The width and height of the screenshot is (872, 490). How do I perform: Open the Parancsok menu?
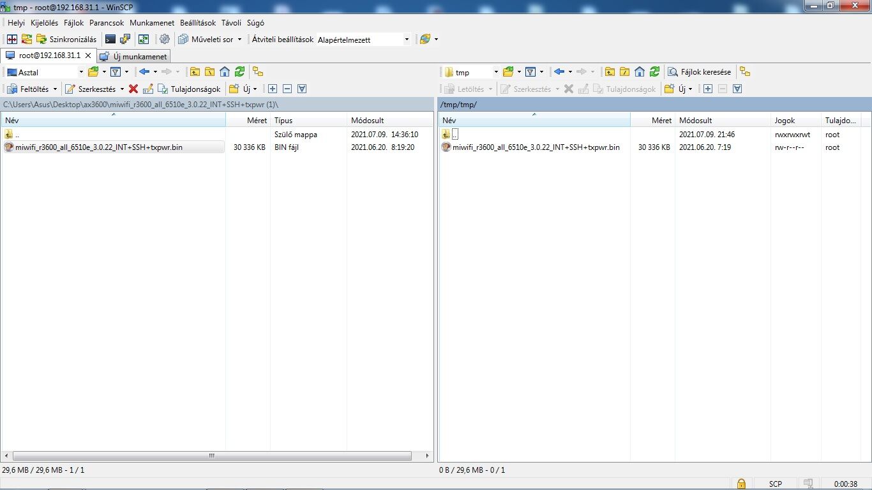(x=107, y=22)
